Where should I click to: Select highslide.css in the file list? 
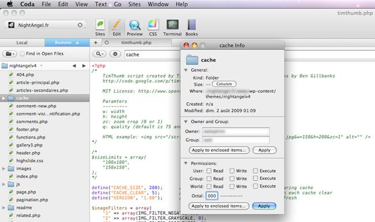45,160
